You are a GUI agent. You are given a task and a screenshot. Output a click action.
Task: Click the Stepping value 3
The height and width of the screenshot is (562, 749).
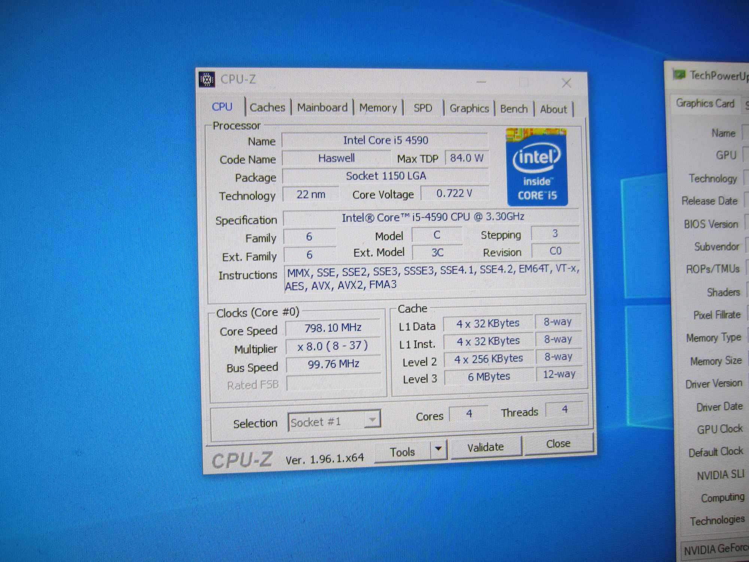tap(555, 233)
